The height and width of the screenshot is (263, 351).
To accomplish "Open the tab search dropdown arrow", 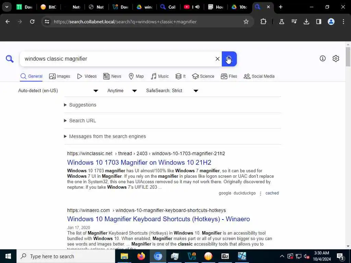I will pos(7,7).
